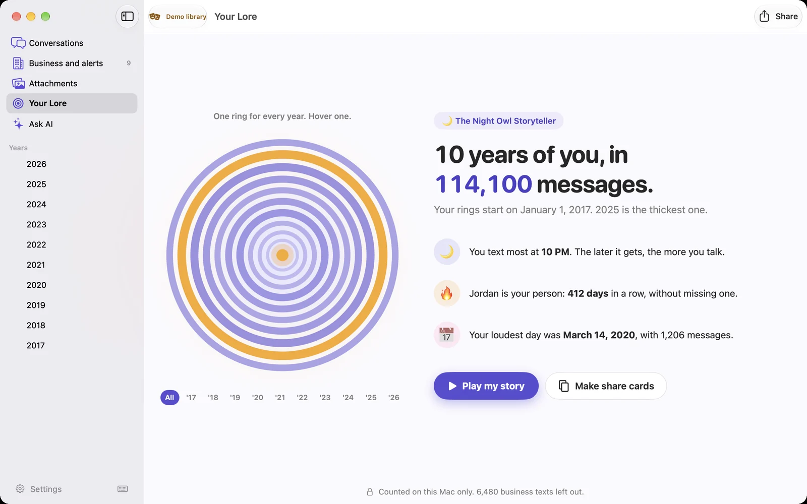Filter rings to '20
Viewport: 807px width, 504px height.
pyautogui.click(x=258, y=398)
